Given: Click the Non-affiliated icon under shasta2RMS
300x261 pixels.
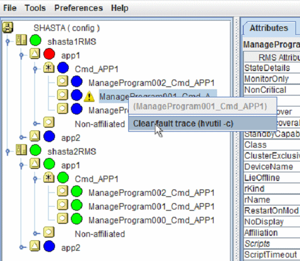Looking at the screenshot, I should tap(49, 232).
